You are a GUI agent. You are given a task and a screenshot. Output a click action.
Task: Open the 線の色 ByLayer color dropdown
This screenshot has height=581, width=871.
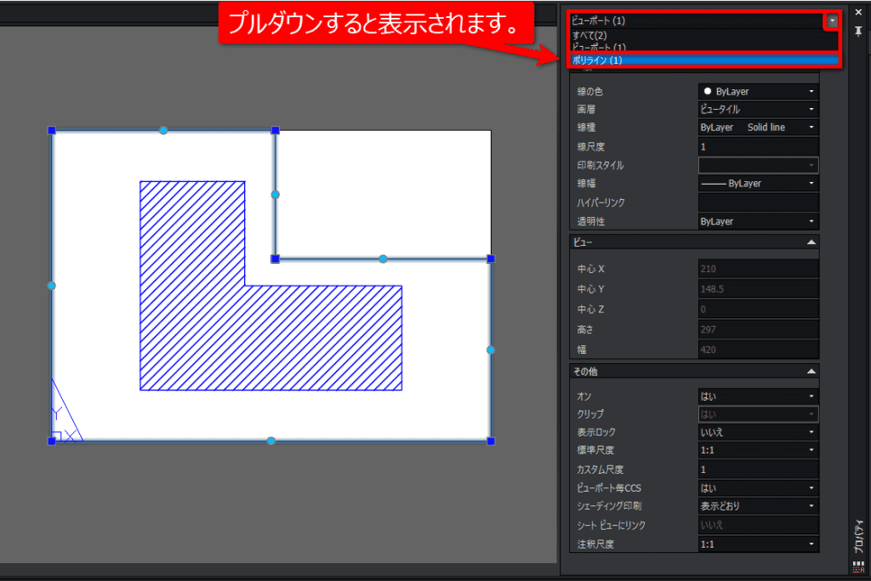758,91
